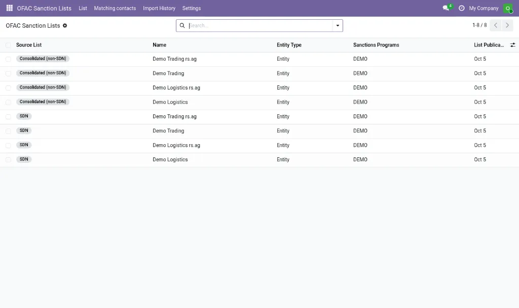Open the Import History menu
Screen dimensions: 519x308
pos(159,8)
